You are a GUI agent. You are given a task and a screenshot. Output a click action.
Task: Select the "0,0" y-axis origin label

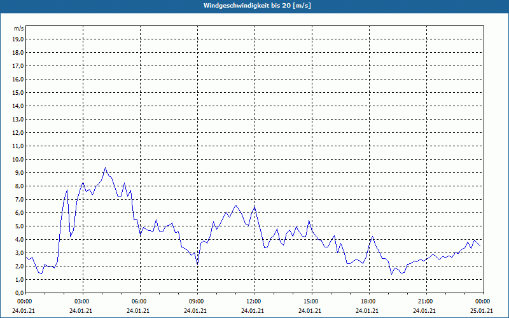[19, 293]
